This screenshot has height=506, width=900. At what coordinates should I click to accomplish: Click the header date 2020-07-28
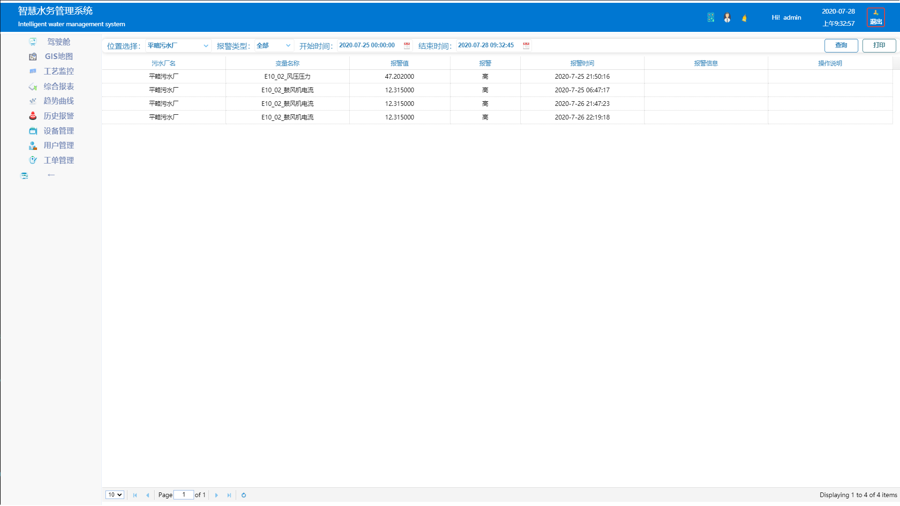click(838, 11)
